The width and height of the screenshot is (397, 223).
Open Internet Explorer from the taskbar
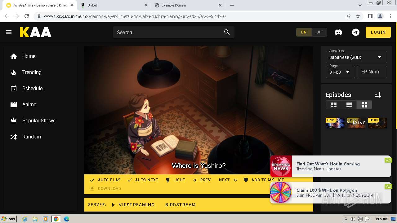point(25,219)
